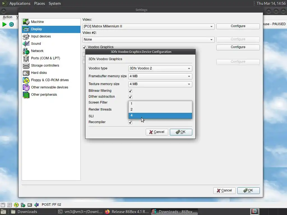Open the Video #2 dropdown

pos(149,39)
